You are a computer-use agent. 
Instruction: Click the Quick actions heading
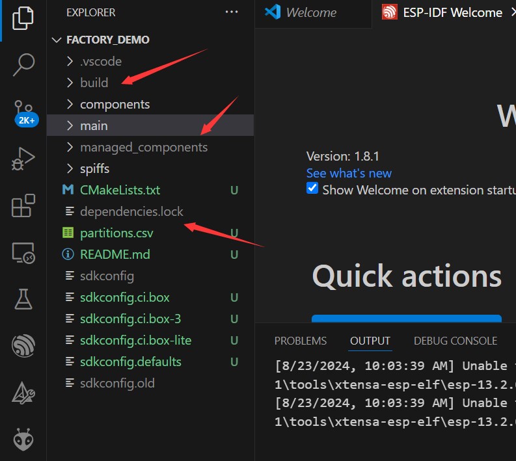(407, 276)
